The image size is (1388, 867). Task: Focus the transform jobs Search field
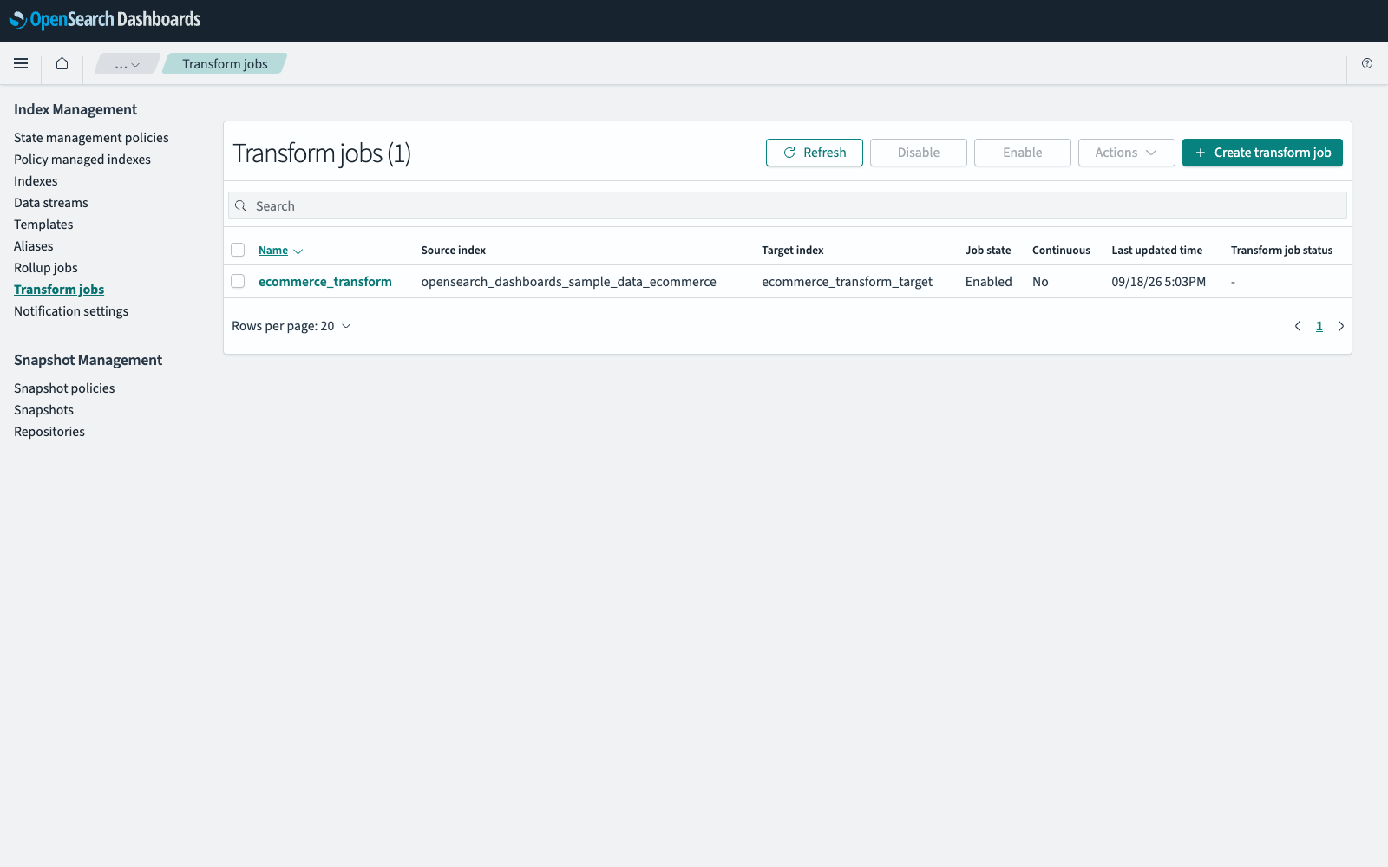[788, 205]
